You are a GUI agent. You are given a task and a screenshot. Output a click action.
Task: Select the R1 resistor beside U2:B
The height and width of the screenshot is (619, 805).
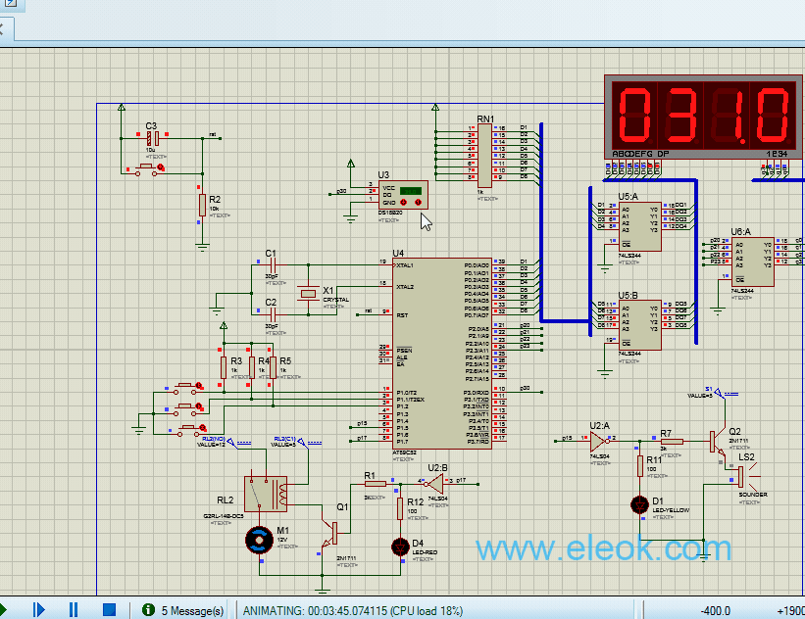(x=376, y=484)
